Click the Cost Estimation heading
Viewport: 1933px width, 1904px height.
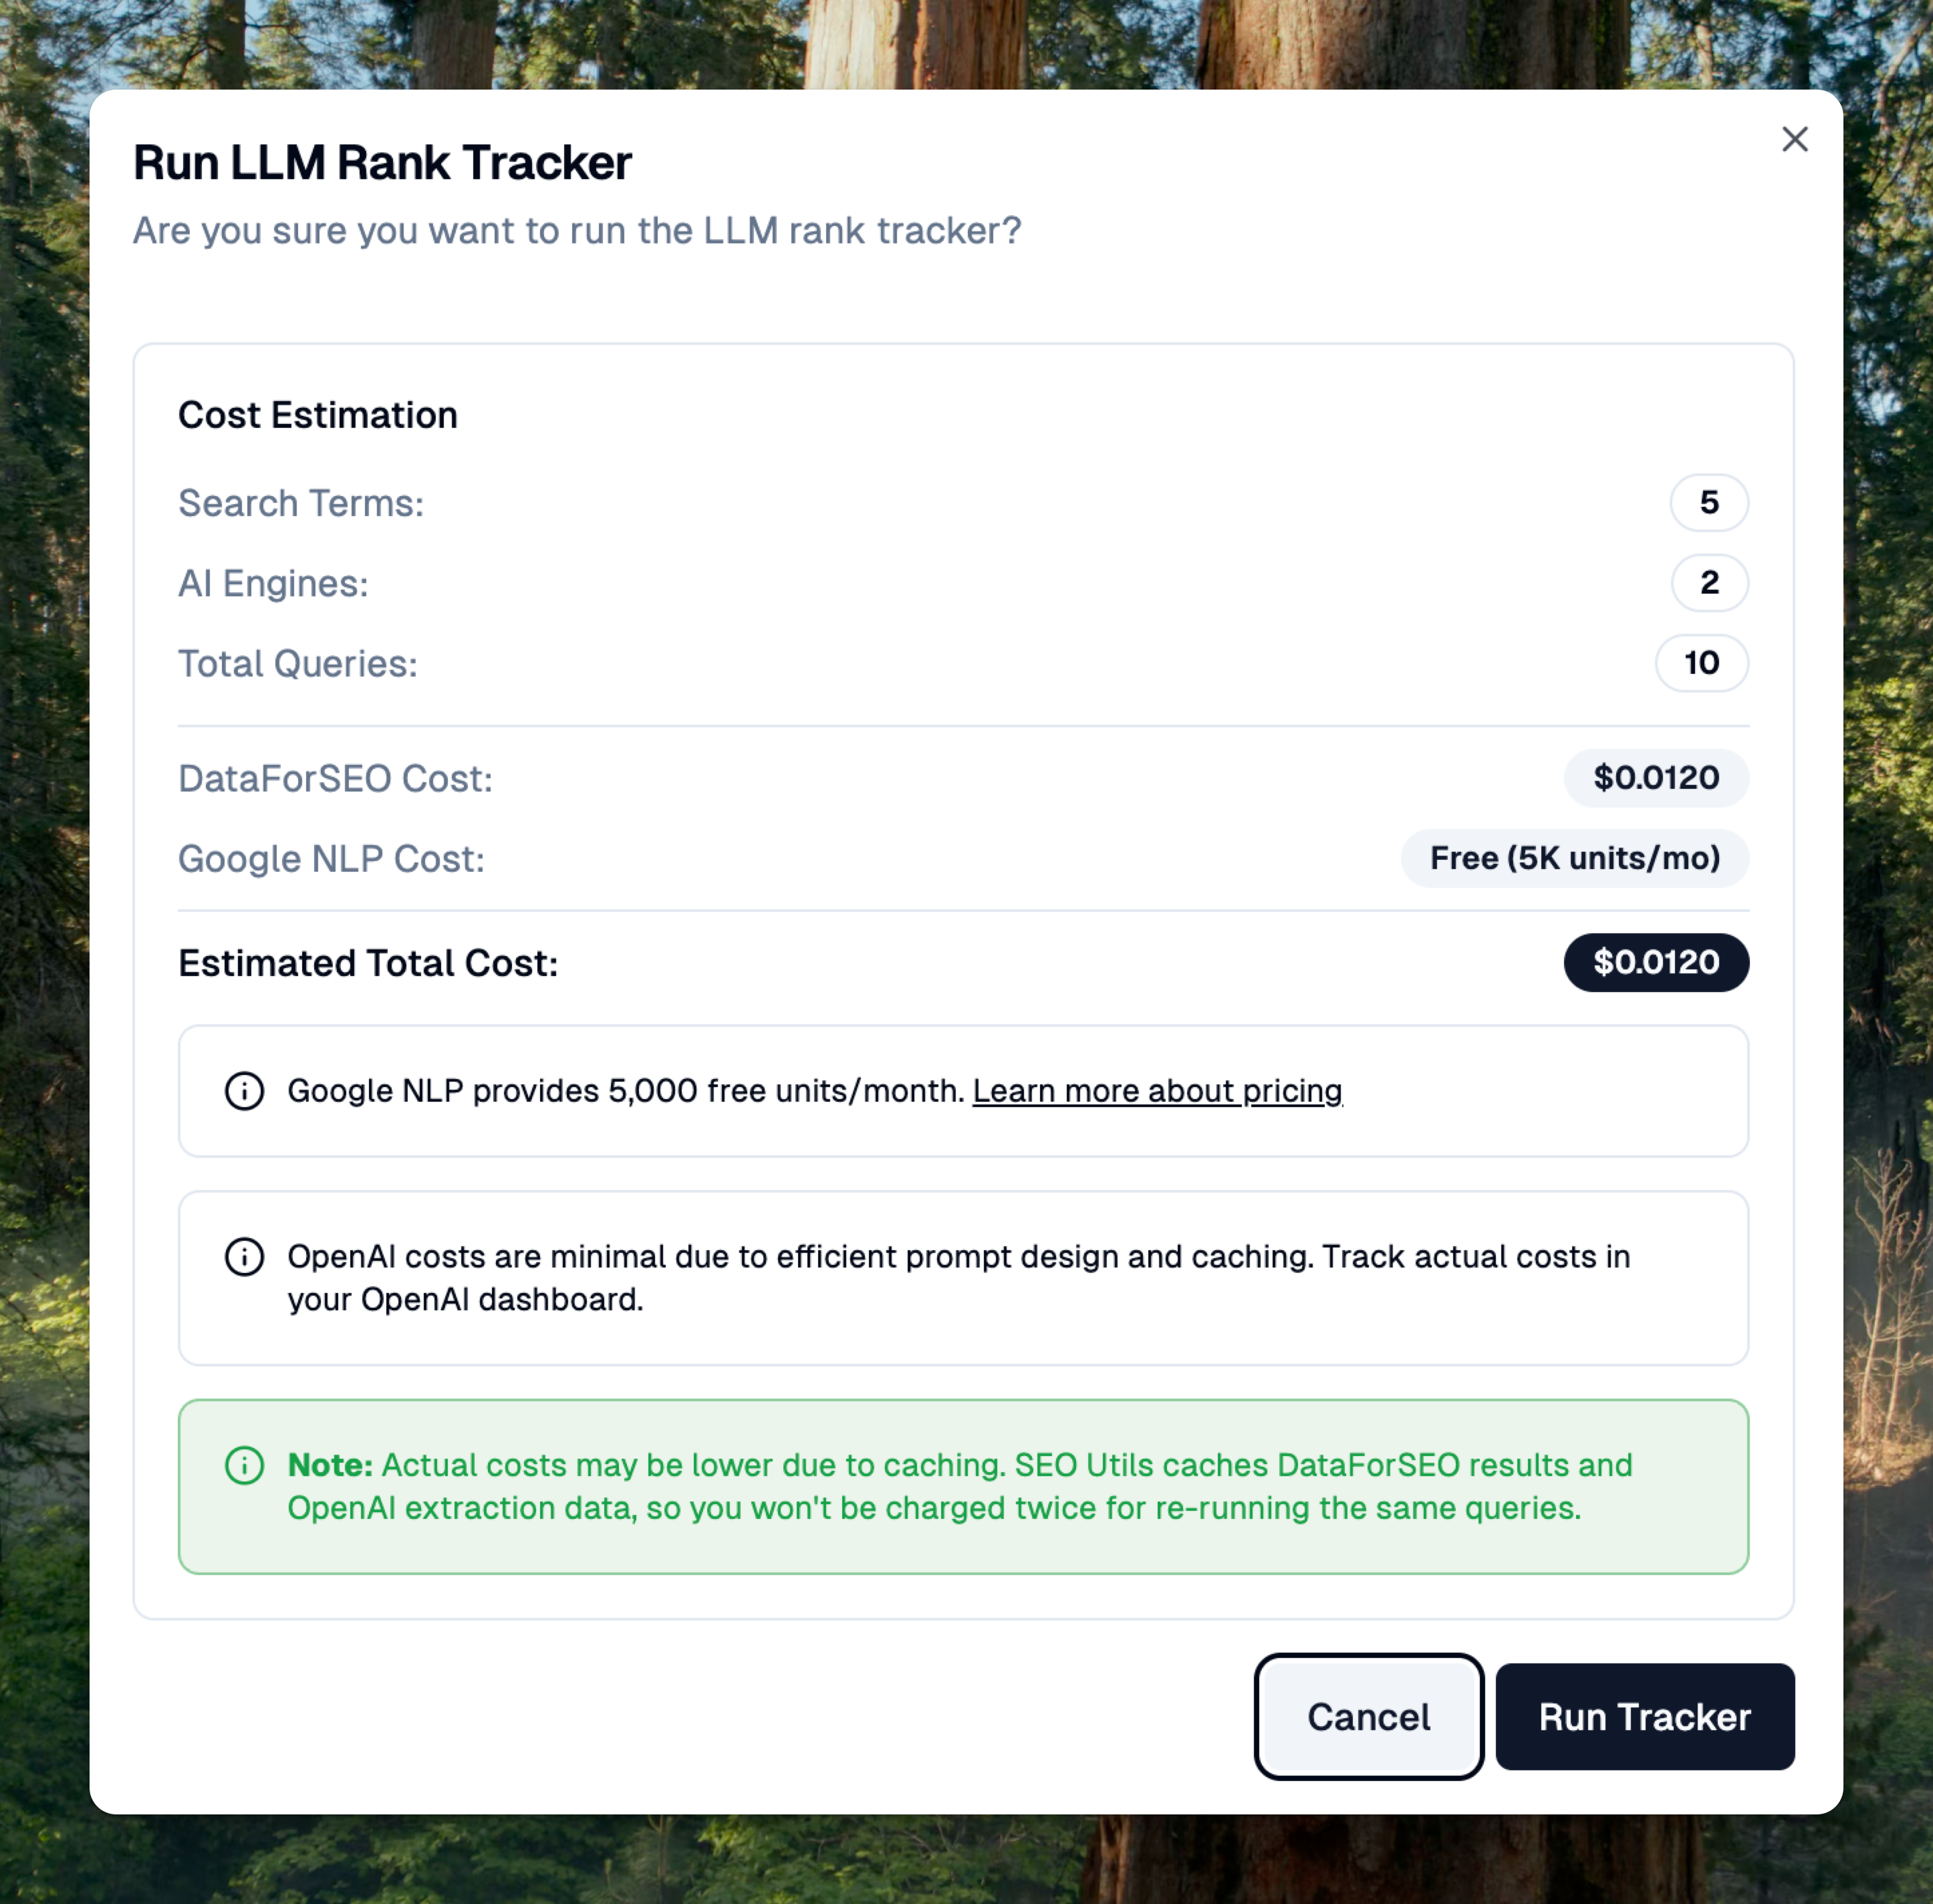317,415
